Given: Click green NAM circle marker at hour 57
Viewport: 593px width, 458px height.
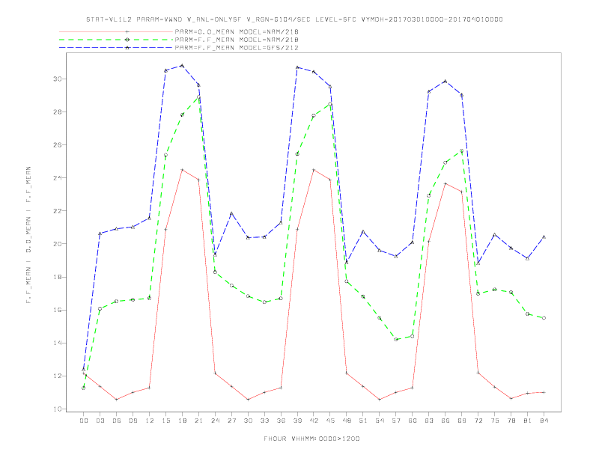Looking at the screenshot, I should click(396, 339).
